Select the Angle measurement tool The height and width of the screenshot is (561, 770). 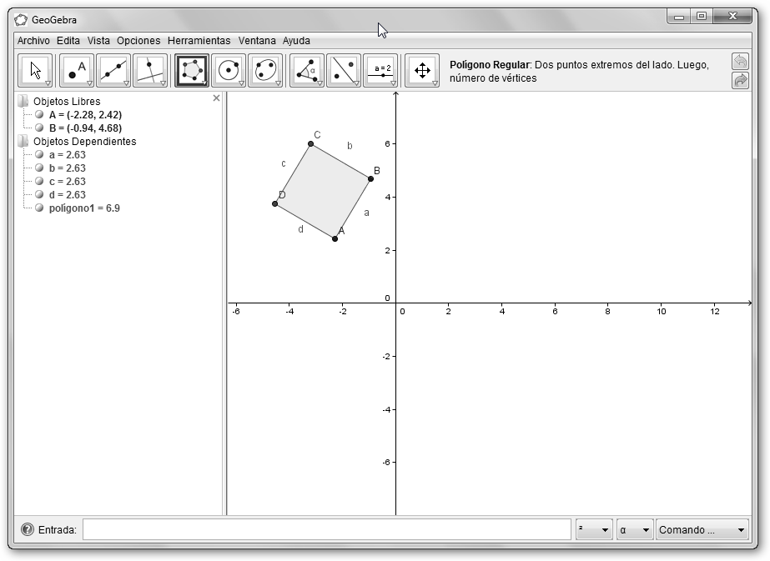coord(307,71)
